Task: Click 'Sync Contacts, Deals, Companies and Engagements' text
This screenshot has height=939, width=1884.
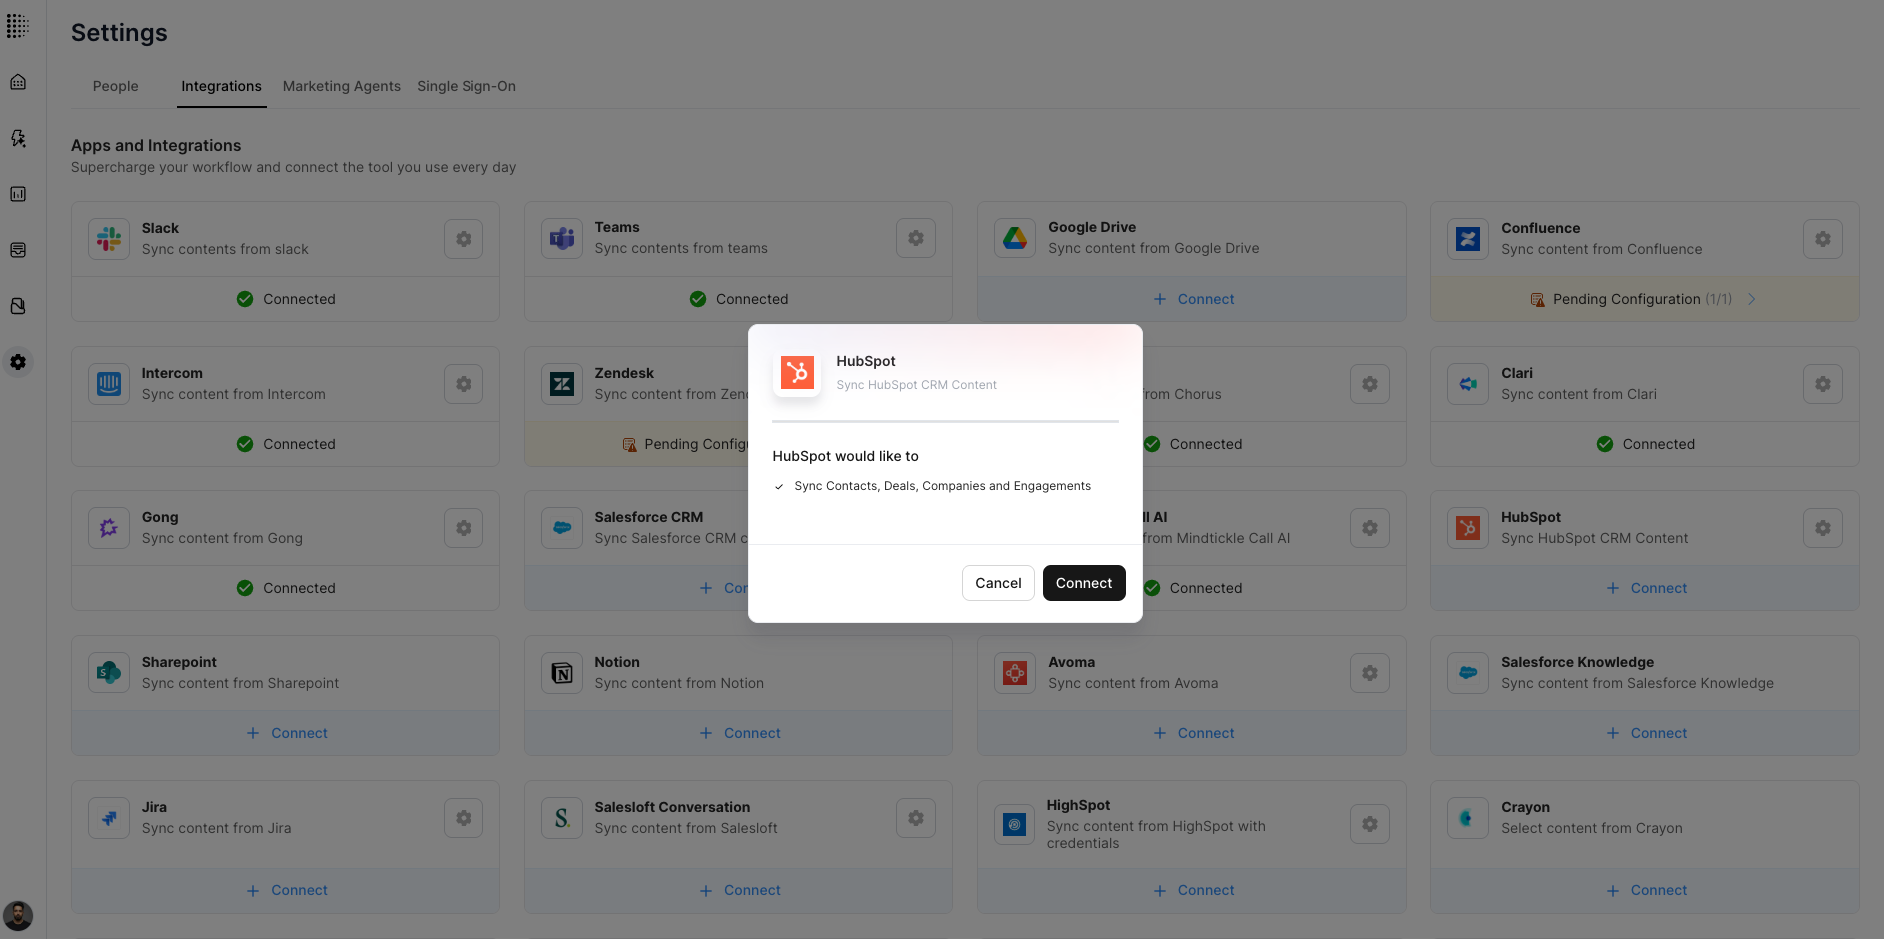Action: [x=942, y=486]
